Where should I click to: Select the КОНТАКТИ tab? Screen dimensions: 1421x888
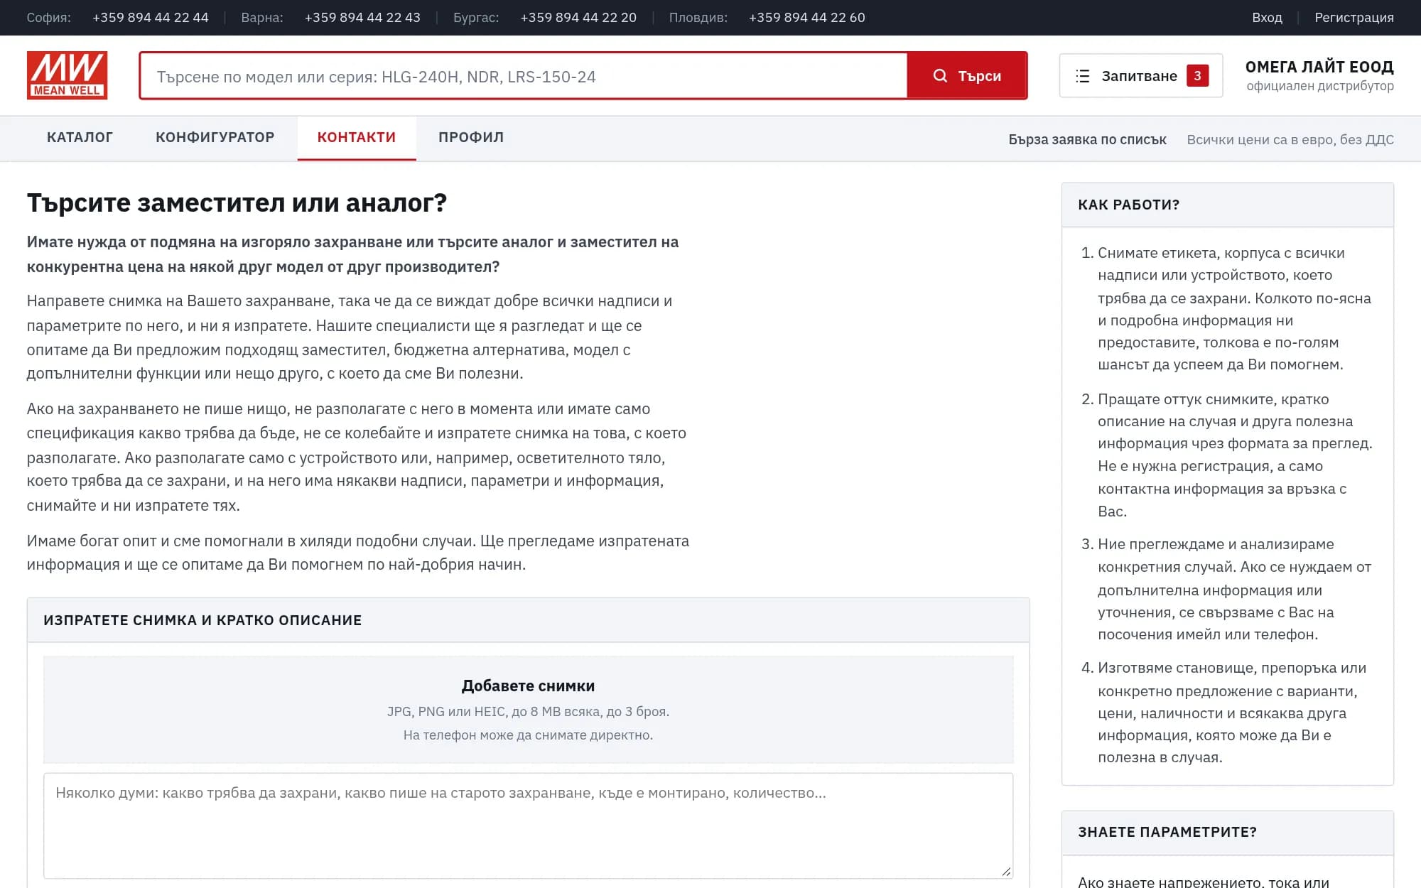(x=357, y=137)
